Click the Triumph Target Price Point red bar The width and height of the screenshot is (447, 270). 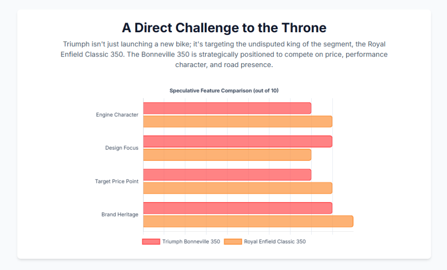227,175
